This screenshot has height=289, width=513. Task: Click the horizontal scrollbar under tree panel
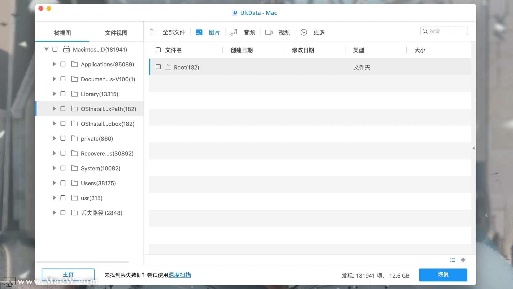point(82,262)
